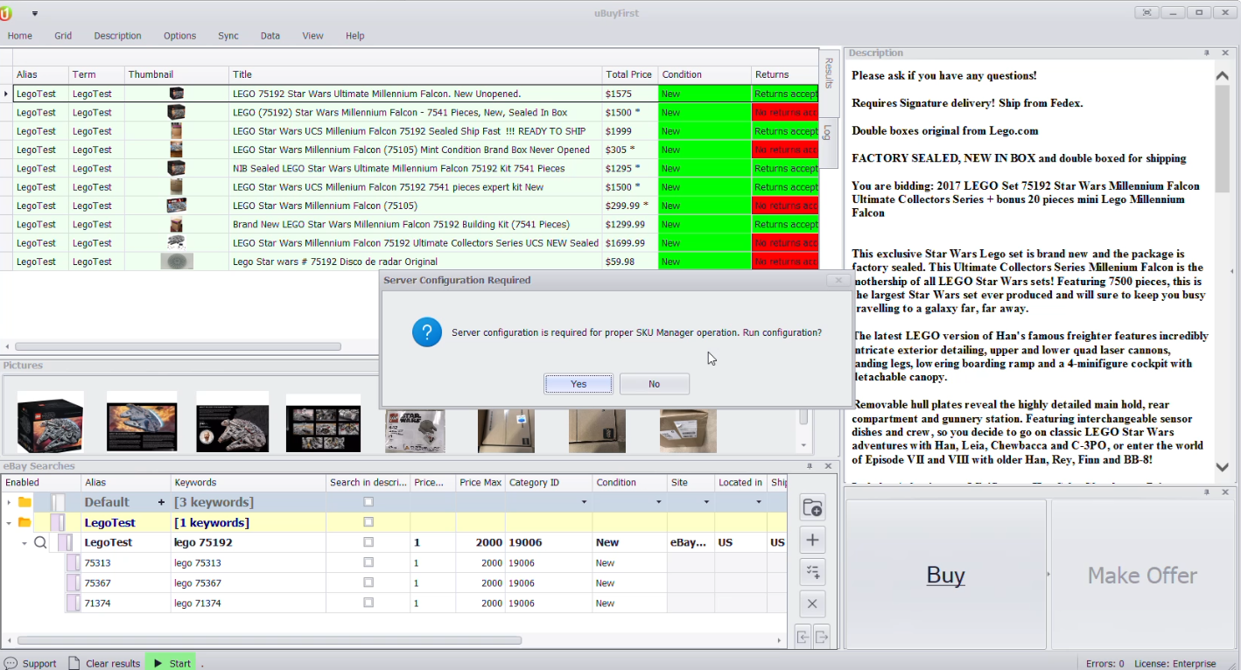Pin the eBay Searches panel with its pin icon
The width and height of the screenshot is (1241, 670).
click(x=810, y=466)
